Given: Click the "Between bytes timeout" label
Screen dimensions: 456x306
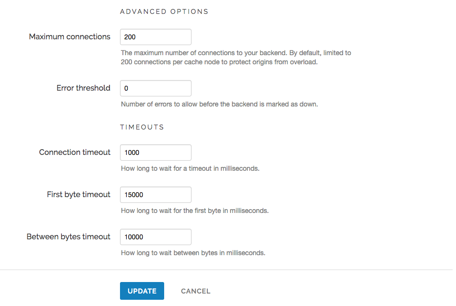Looking at the screenshot, I should click(69, 237).
